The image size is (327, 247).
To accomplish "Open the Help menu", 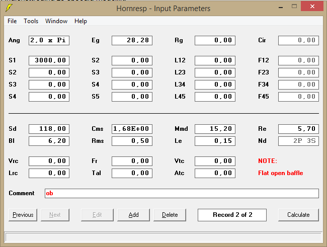I will coord(80,21).
